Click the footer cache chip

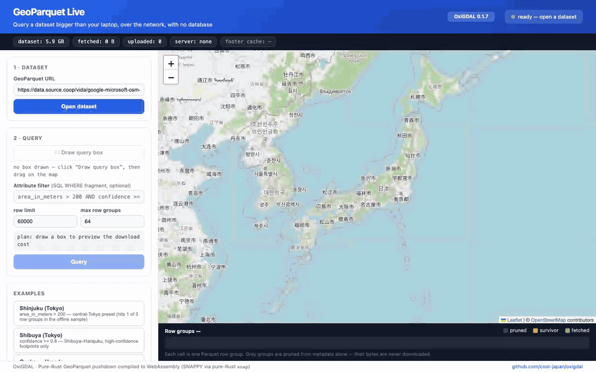tap(248, 42)
